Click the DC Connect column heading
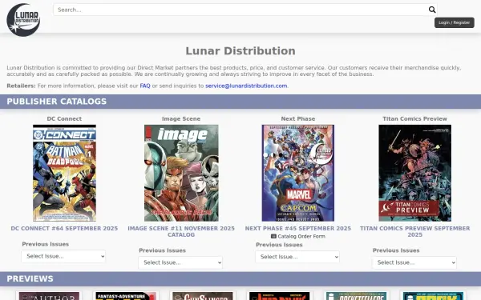 (x=64, y=118)
